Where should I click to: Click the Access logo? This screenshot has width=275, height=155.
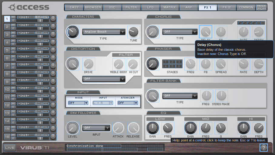29,7
